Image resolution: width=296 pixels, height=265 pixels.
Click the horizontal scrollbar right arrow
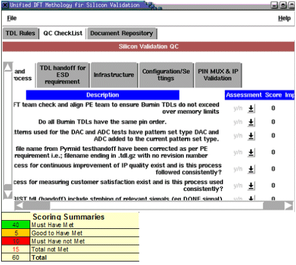coord(289,206)
